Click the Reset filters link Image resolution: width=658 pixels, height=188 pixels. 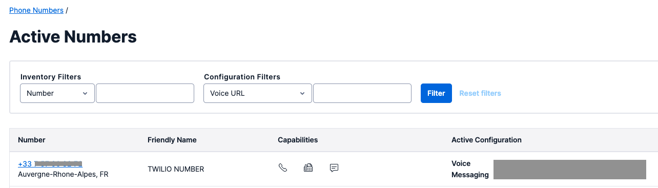pyautogui.click(x=480, y=93)
